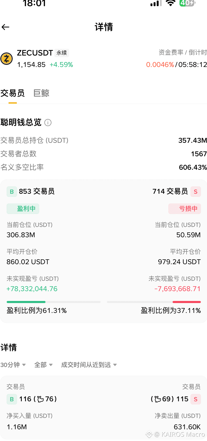Tap the whale icon next to 76
This screenshot has width=207, height=441.
tap(40, 399)
